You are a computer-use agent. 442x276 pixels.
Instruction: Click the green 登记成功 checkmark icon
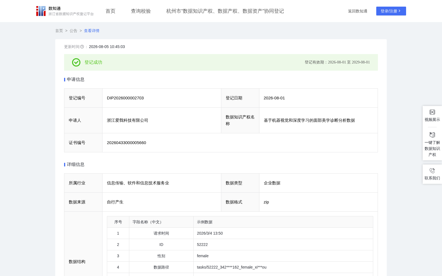click(76, 62)
